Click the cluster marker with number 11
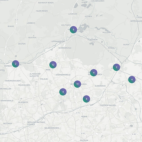 click(78, 84)
